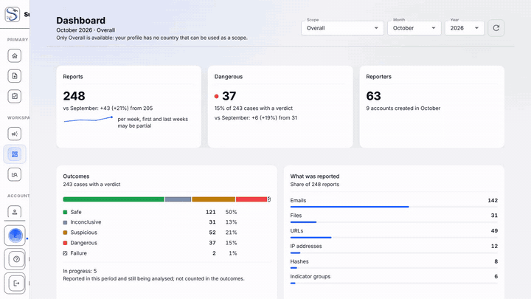Click 'vs September: +6 (+19%) from 31'
The width and height of the screenshot is (531, 299).
click(x=256, y=118)
